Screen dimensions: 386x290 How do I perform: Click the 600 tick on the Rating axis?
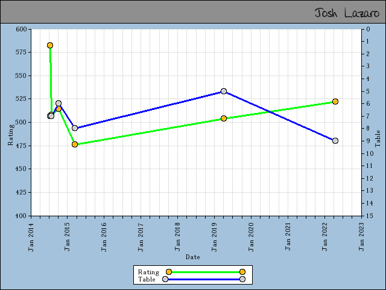[22, 29]
